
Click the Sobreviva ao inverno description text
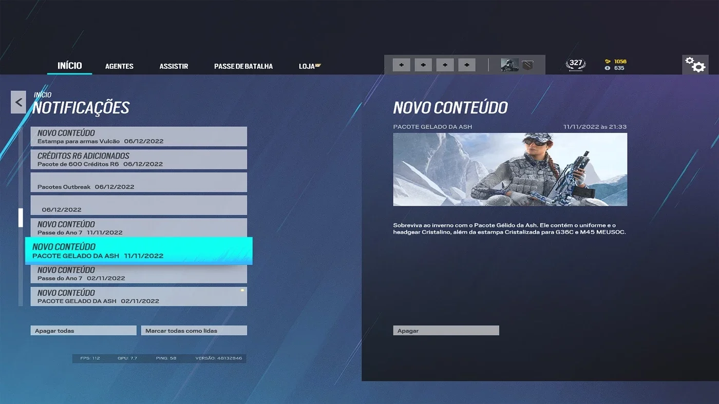[x=509, y=228]
